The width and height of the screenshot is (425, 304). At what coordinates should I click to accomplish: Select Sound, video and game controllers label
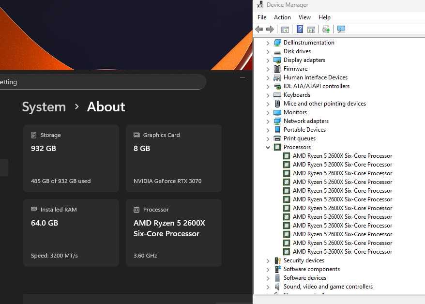328,287
